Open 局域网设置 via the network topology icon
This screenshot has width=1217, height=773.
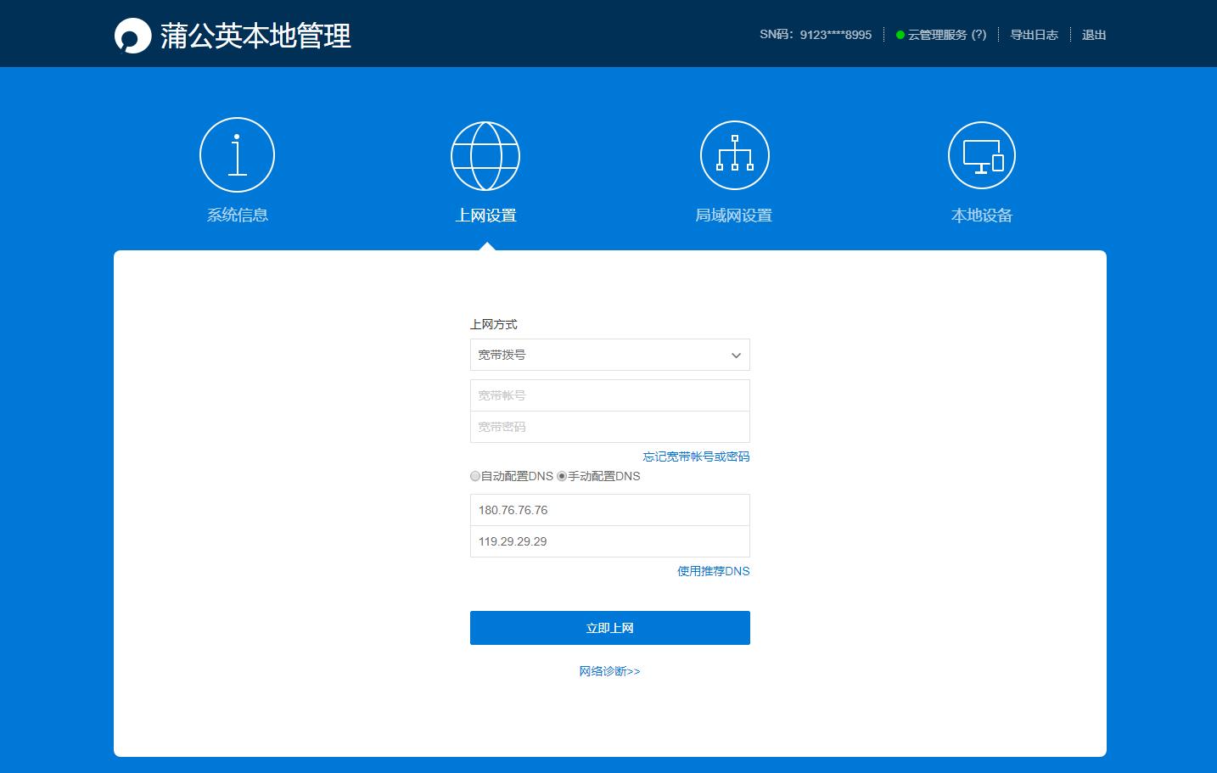point(733,155)
